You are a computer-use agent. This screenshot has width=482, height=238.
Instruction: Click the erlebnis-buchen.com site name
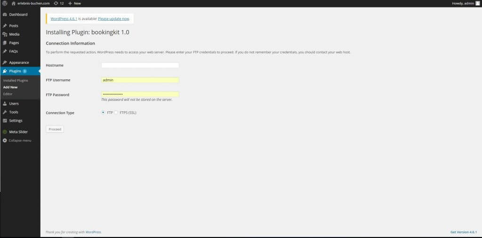(x=33, y=3)
